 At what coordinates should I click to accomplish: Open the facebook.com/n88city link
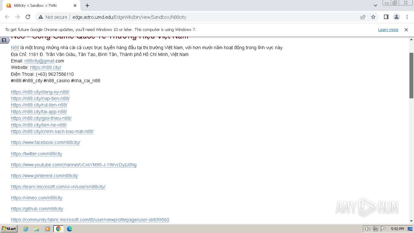click(46, 142)
